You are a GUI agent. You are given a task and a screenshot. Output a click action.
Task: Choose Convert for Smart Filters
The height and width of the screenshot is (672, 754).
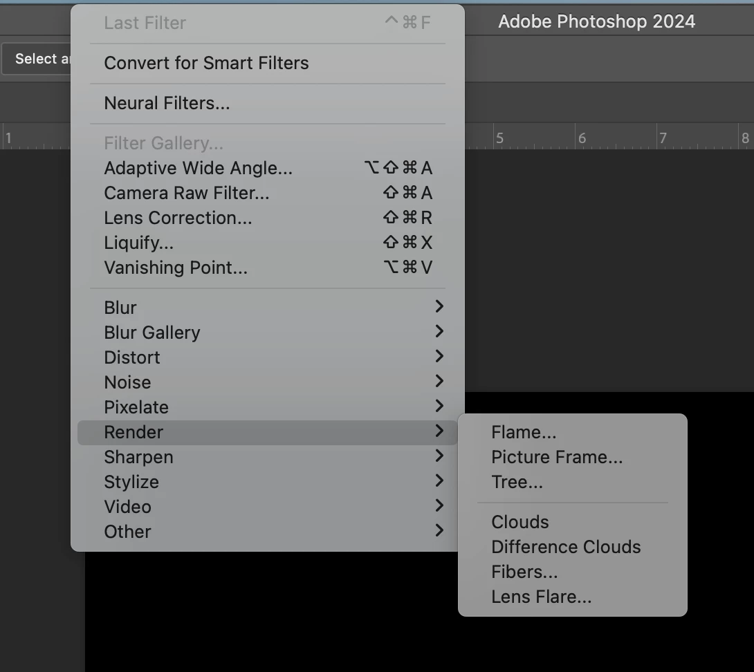pos(268,63)
